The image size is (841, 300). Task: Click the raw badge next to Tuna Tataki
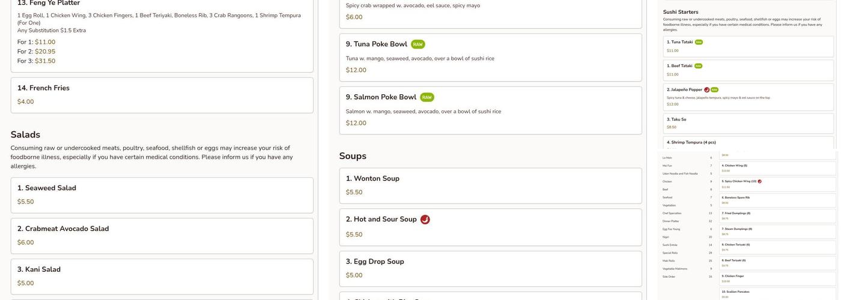[x=699, y=42]
